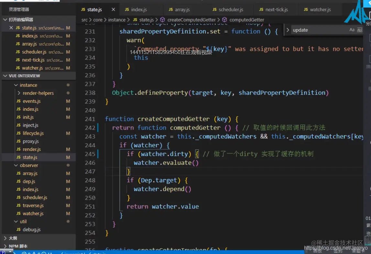The image size is (371, 254).
Task: Collapse the observer folder
Action: (x=16, y=165)
